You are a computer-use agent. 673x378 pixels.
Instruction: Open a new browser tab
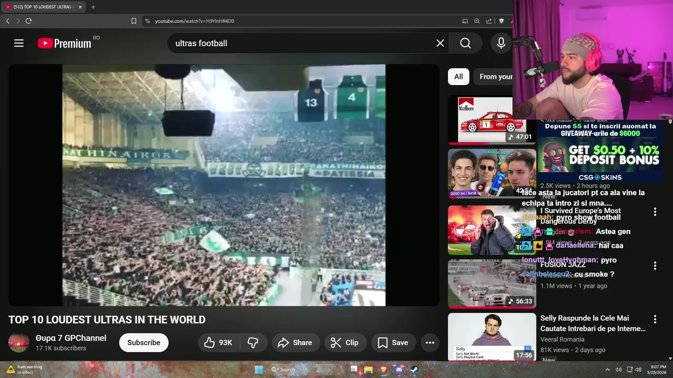coord(93,7)
